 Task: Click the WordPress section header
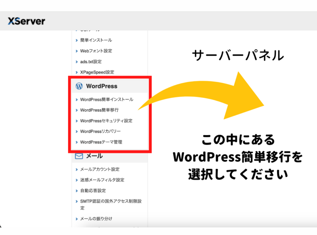click(110, 86)
